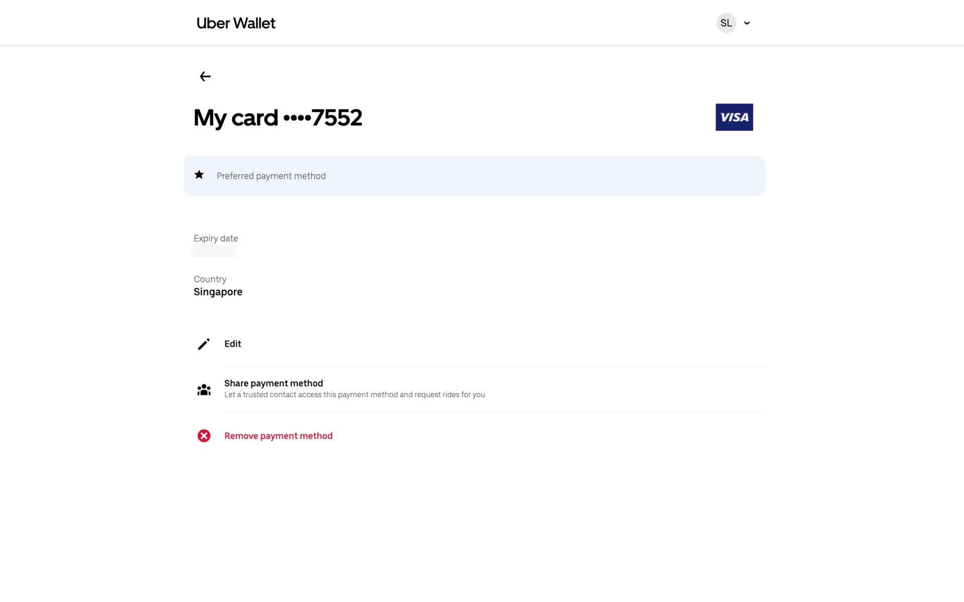The width and height of the screenshot is (964, 602).
Task: Select the Edit label text
Action: pyautogui.click(x=232, y=344)
